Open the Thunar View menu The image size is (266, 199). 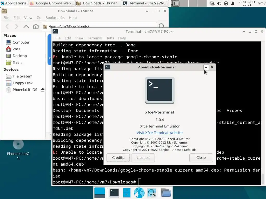28,18
